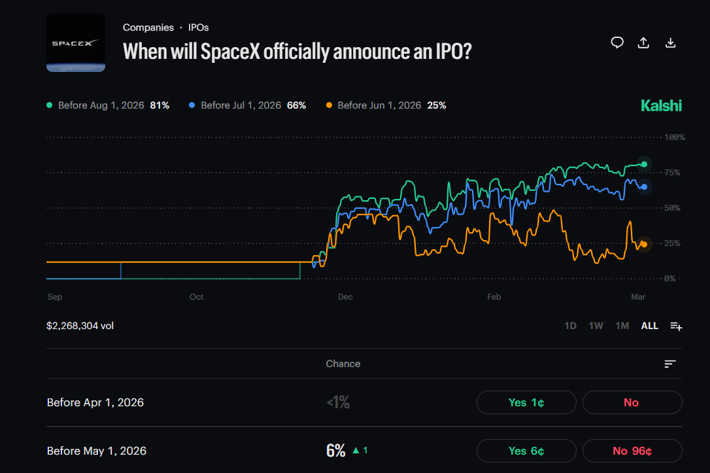This screenshot has height=473, width=710.
Task: Select the 1W timeframe
Action: click(x=596, y=325)
